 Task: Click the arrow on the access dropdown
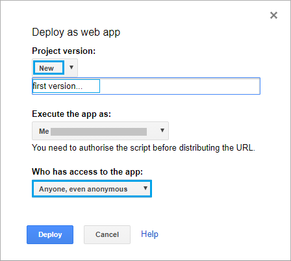click(x=145, y=188)
